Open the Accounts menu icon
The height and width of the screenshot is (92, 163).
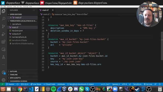3,72
